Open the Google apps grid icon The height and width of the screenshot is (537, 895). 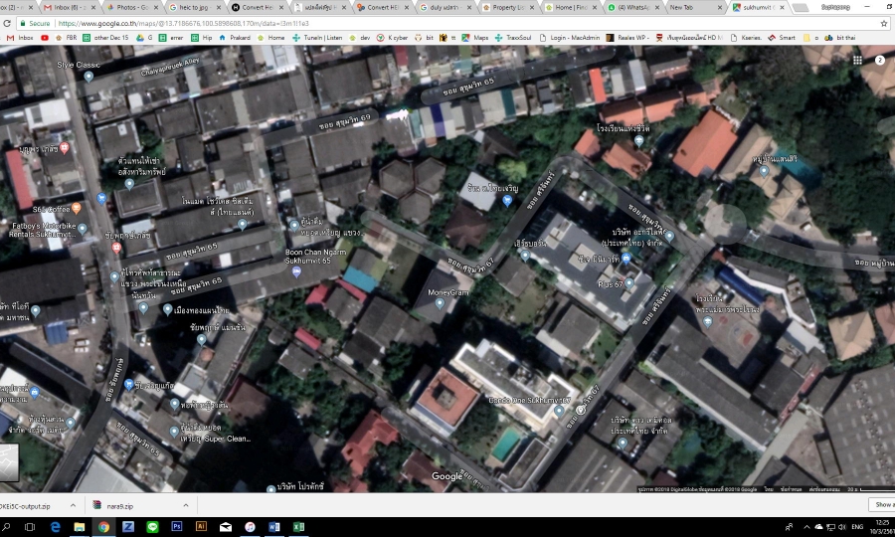click(857, 60)
